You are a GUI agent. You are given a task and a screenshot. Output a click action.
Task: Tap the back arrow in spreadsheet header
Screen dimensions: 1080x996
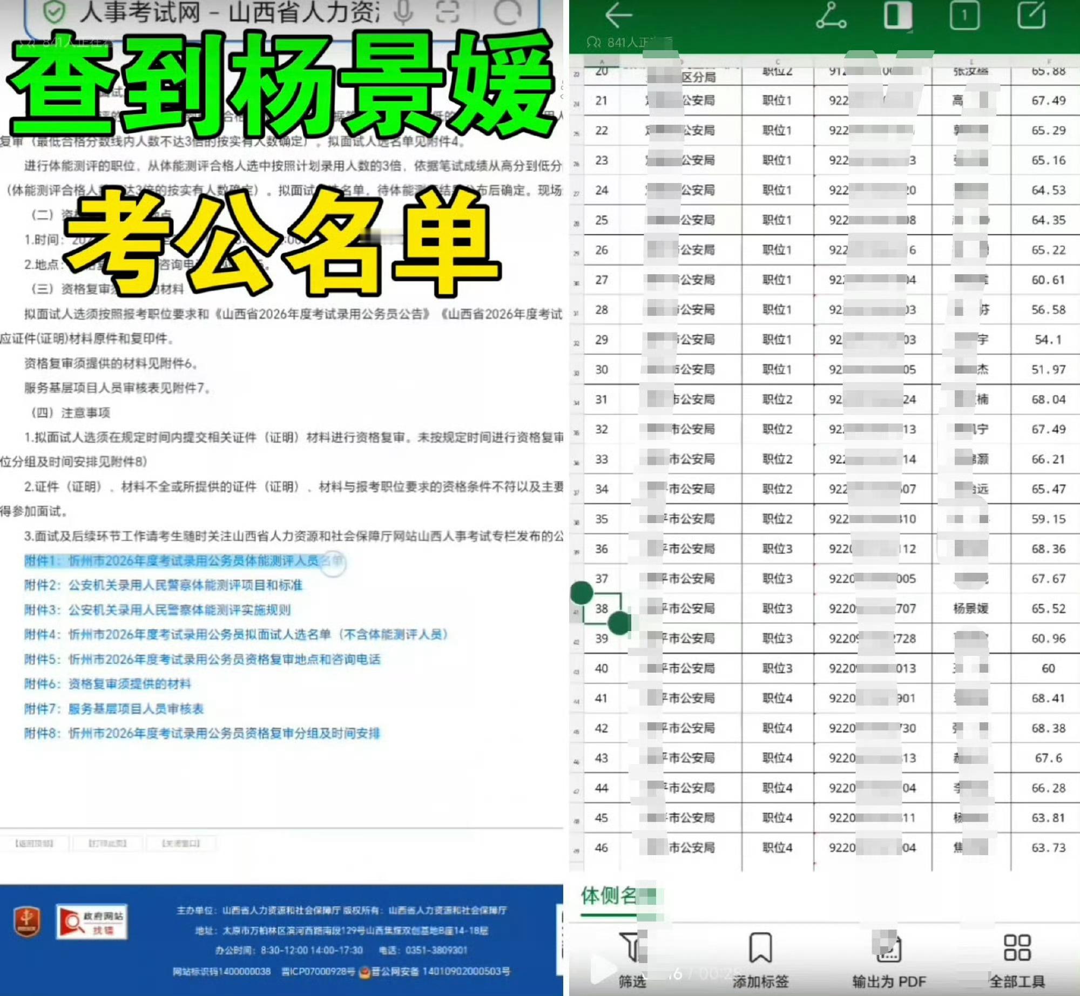click(618, 15)
